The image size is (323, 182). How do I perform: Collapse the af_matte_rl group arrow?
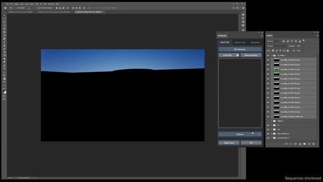coord(272,56)
